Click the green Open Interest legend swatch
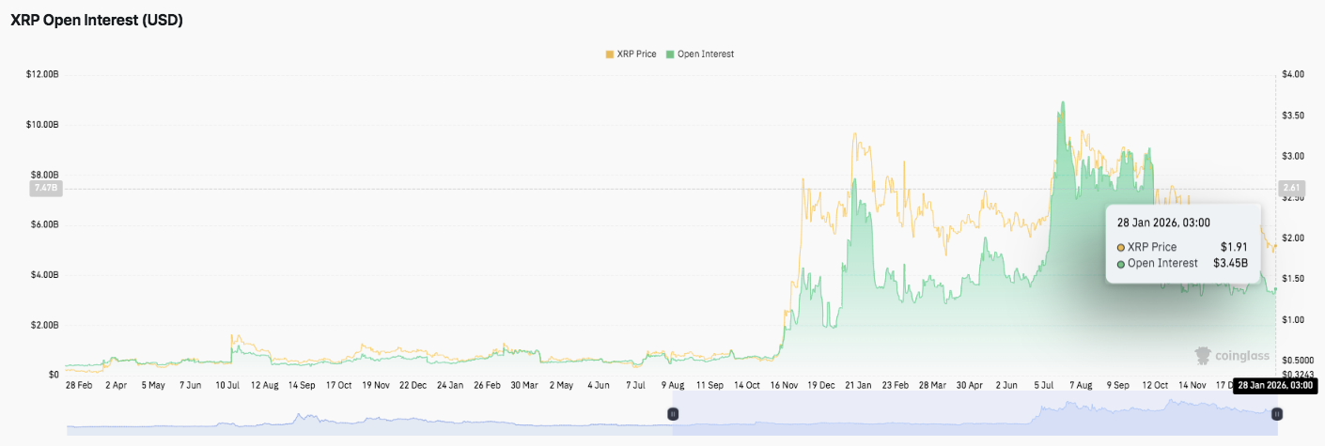The width and height of the screenshot is (1325, 446). click(x=670, y=54)
